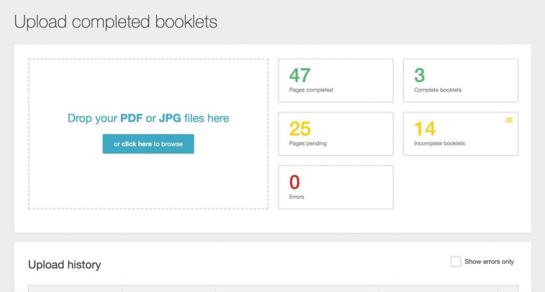The image size is (545, 292).
Task: Select the red 0 errors number
Action: click(294, 182)
